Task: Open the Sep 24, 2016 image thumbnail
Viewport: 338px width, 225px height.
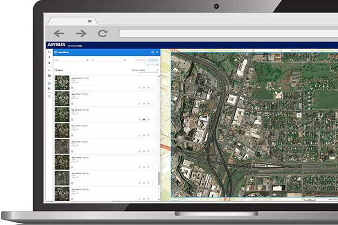Action: click(62, 83)
